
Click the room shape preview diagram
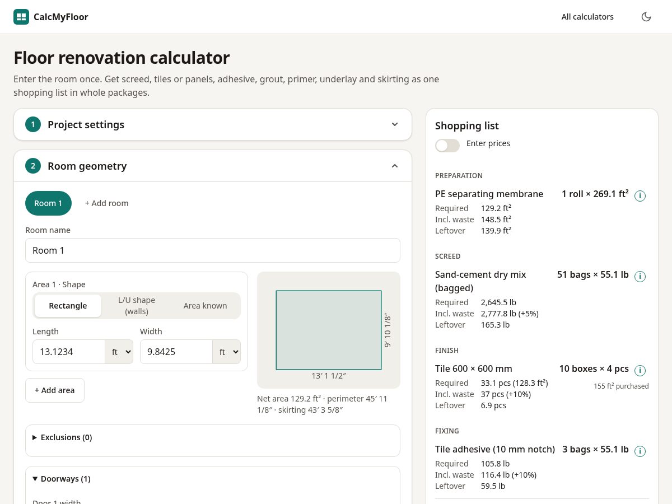(329, 330)
